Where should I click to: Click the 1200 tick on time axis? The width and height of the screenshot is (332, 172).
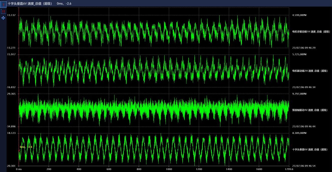(199, 169)
